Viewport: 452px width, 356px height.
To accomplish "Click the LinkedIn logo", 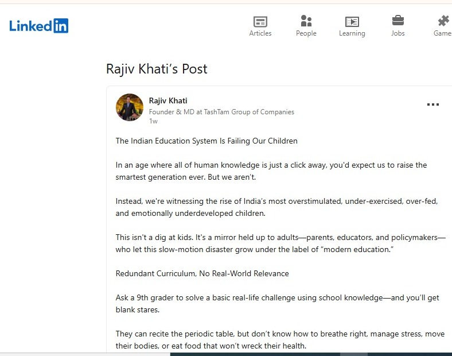I will [38, 26].
